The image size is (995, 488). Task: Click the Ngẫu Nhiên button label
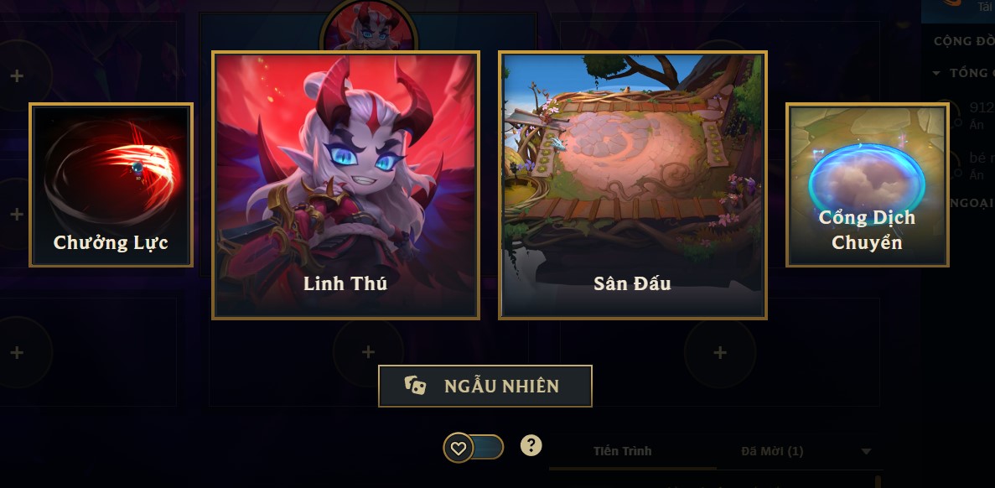click(x=501, y=386)
